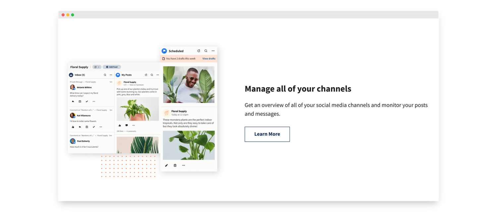Search within the Scheduled stream

(x=206, y=51)
